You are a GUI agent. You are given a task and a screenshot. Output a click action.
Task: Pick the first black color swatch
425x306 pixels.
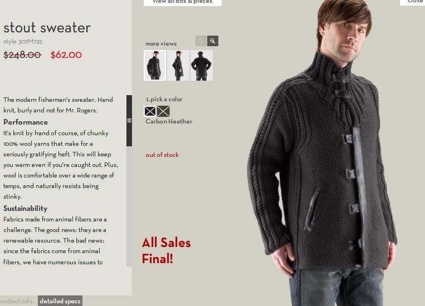(150, 111)
